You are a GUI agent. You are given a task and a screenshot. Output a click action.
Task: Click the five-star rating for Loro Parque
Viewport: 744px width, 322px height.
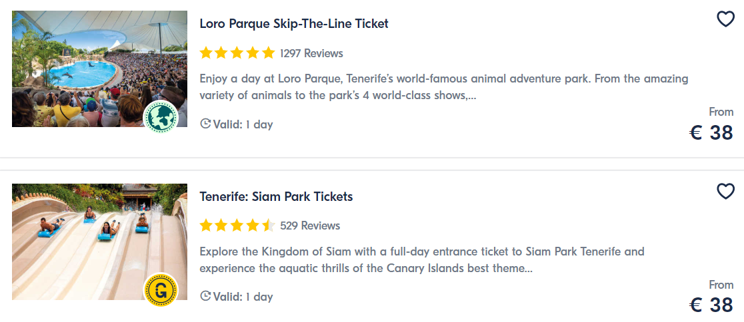pos(237,53)
